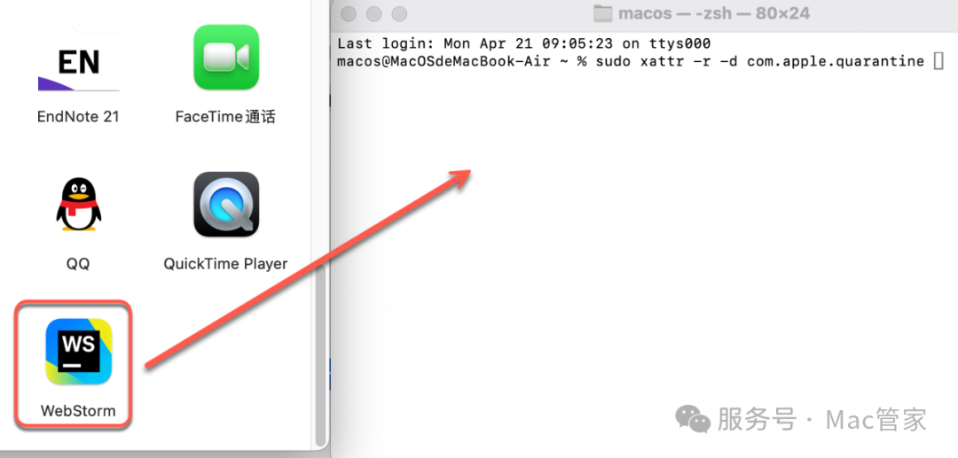Click the EndNote 21 name label
This screenshot has width=958, height=458.
click(78, 116)
